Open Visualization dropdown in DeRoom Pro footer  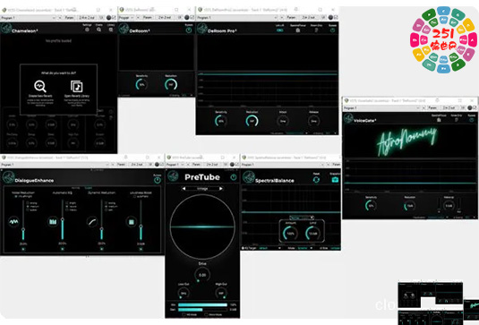[x=296, y=133]
